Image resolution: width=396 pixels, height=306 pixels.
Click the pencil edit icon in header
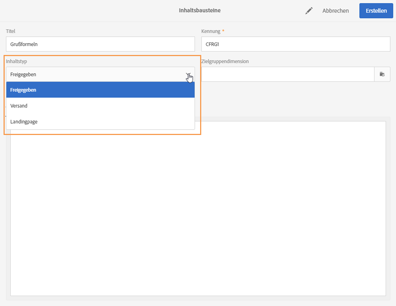(309, 11)
